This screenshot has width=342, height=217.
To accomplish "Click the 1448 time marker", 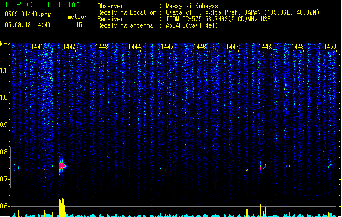I will coord(265,47).
